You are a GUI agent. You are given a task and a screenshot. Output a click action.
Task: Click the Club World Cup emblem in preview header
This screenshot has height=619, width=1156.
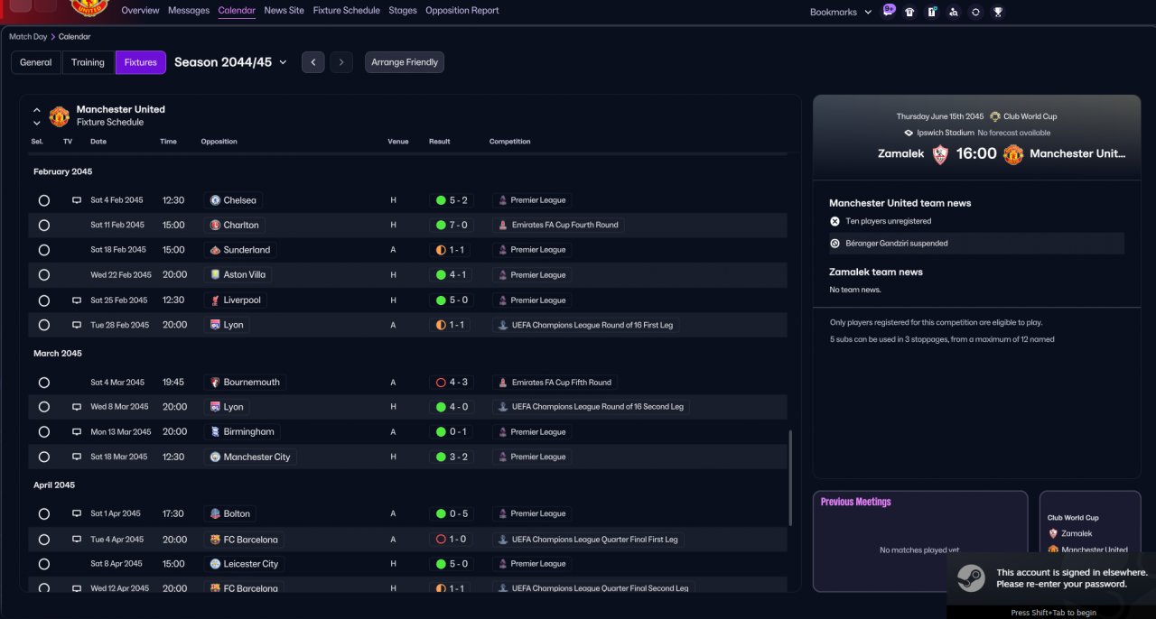[995, 116]
